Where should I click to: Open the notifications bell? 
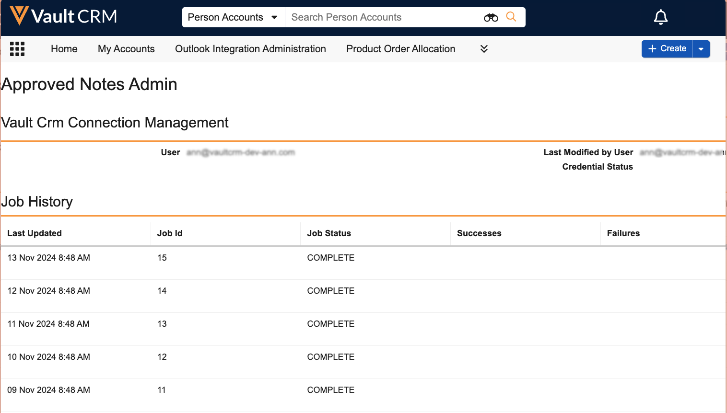[660, 17]
